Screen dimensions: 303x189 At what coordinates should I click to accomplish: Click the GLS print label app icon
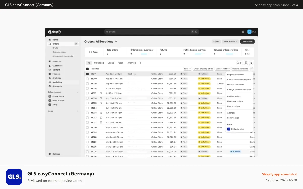[x=229, y=129]
